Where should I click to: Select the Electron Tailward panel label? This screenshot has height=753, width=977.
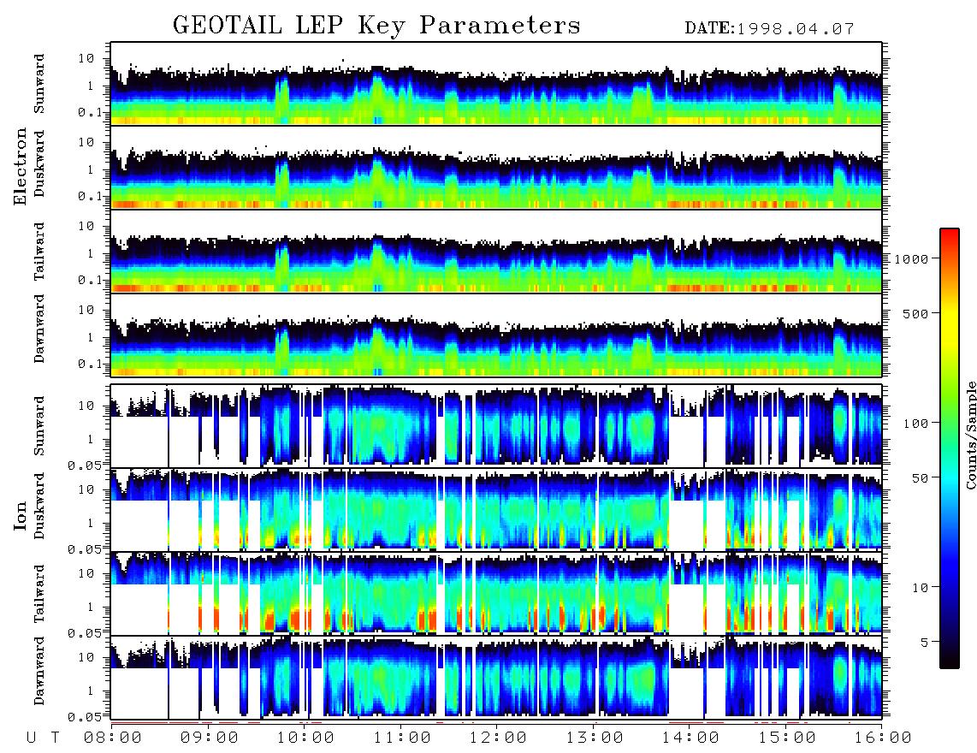39,252
